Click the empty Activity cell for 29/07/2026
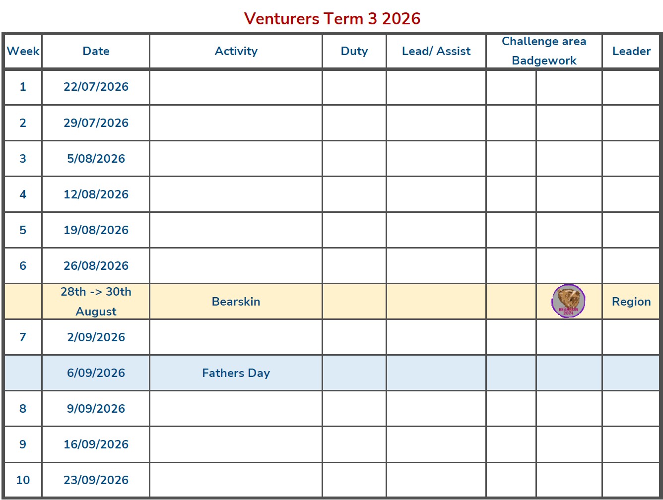This screenshot has width=663, height=500. pyautogui.click(x=236, y=123)
